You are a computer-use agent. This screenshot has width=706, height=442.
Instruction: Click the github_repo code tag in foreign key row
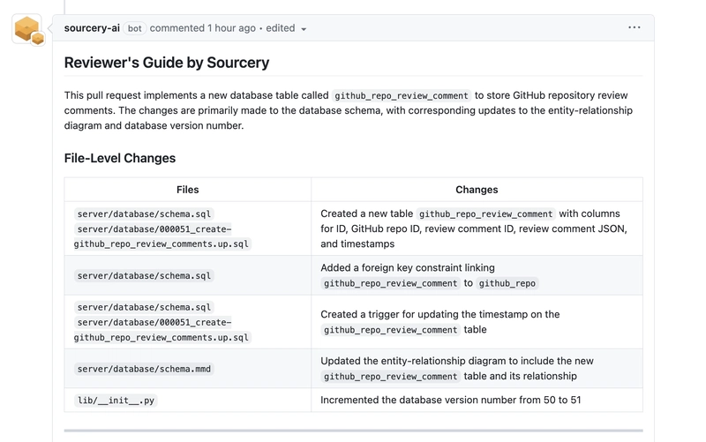tap(507, 283)
